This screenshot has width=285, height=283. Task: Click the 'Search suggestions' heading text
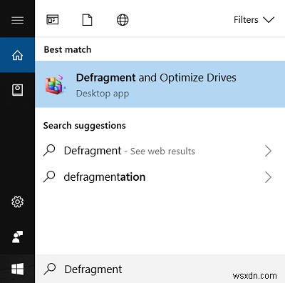84,126
